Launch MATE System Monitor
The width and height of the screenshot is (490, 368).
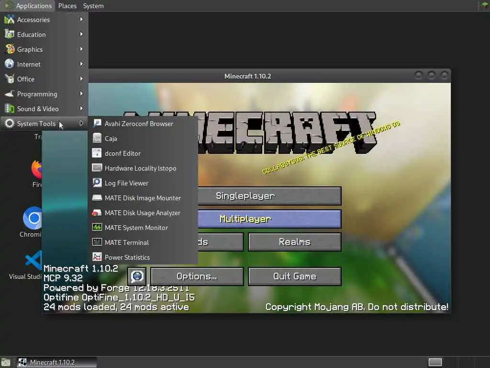[x=143, y=228]
